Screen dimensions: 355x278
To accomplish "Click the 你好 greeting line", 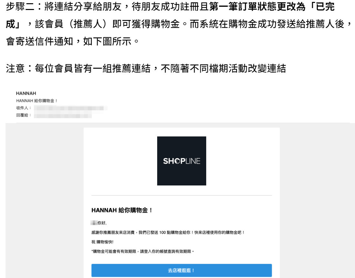I will [x=99, y=223].
